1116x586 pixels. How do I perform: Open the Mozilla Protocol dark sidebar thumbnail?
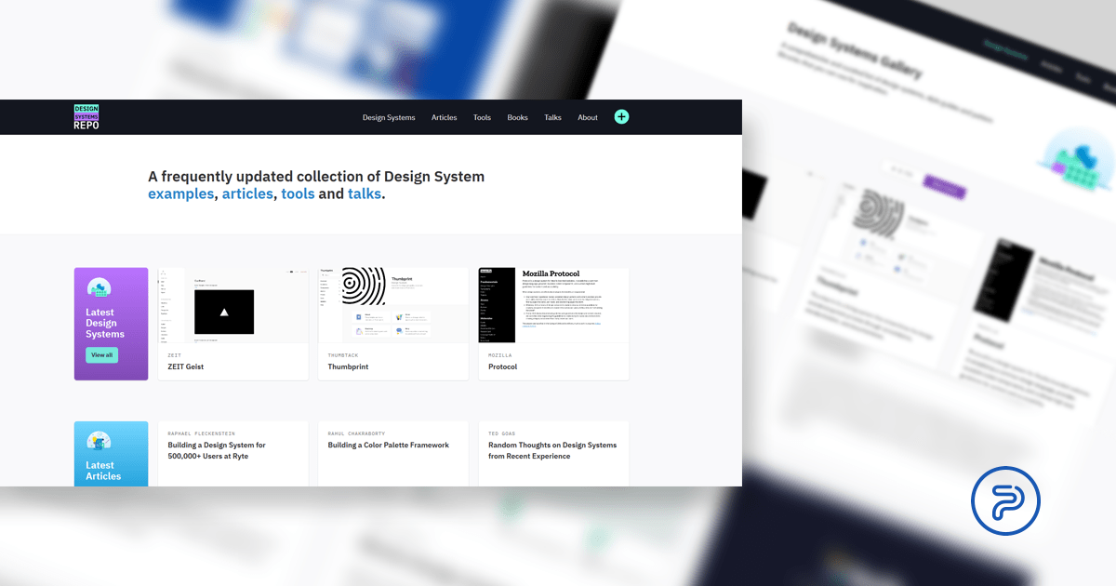498,304
